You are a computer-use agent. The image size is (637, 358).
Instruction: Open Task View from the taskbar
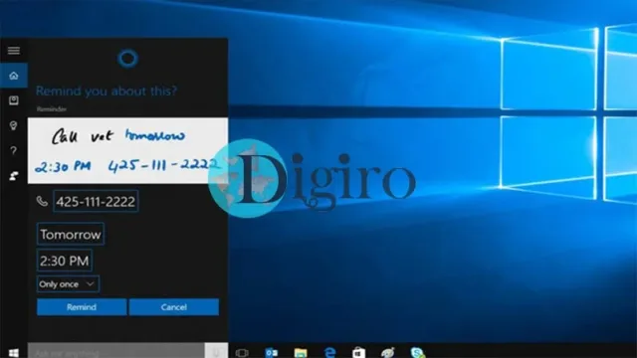click(242, 353)
